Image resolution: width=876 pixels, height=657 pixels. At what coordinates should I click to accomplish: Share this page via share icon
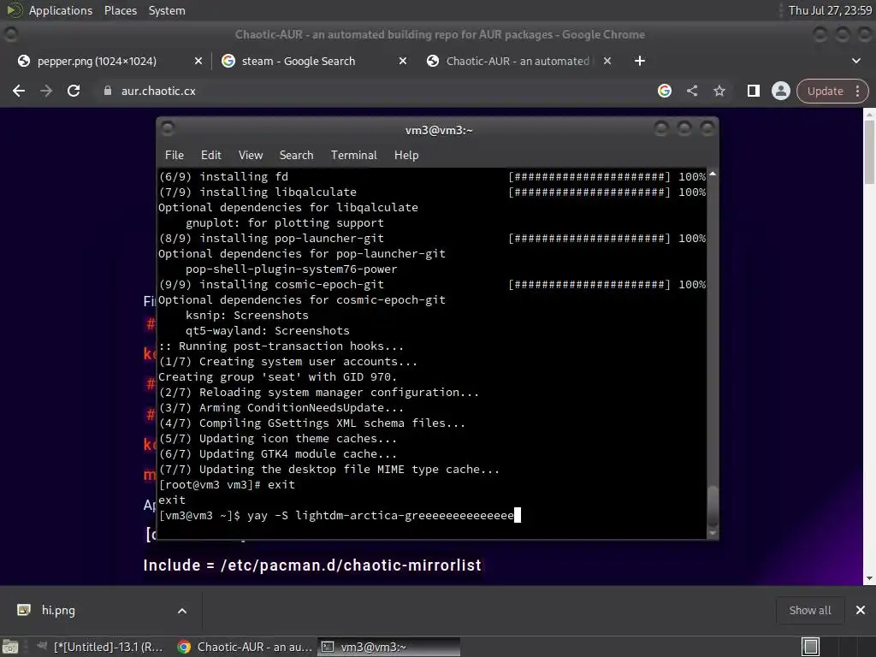(691, 91)
